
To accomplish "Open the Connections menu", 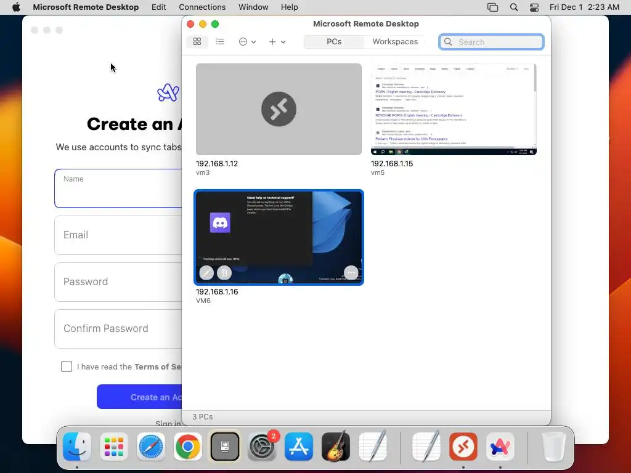I will point(202,7).
